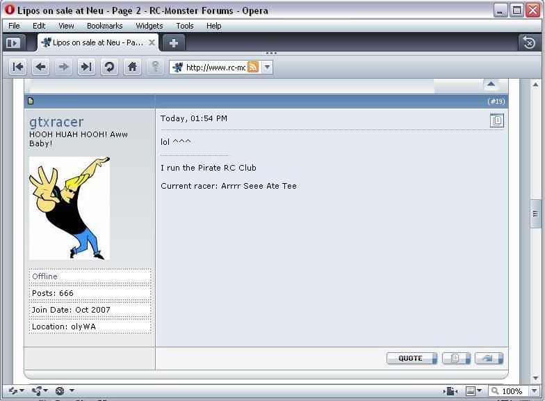This screenshot has height=401, width=545.
Task: Open the closed tabs trash icon
Action: pos(528,42)
